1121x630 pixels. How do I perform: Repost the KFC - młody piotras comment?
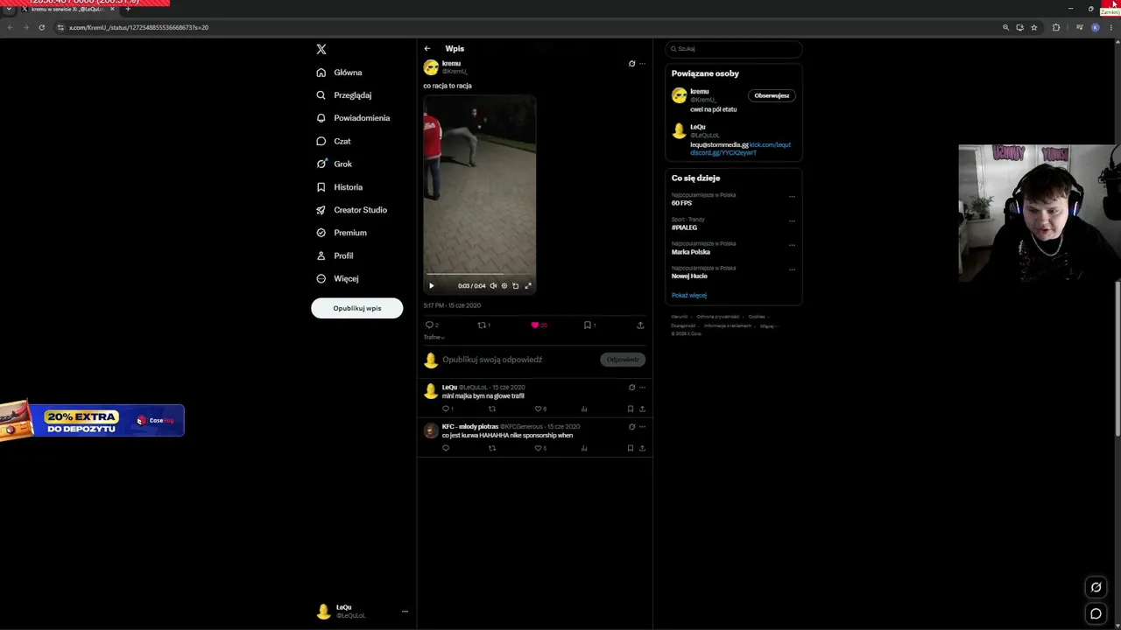(x=492, y=448)
